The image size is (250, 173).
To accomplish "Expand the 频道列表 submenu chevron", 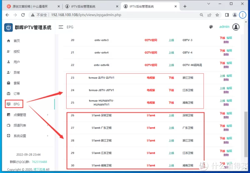I will point(47,125).
